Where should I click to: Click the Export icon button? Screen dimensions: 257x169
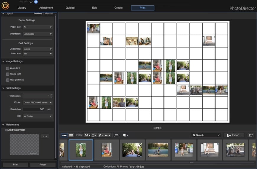(234, 135)
